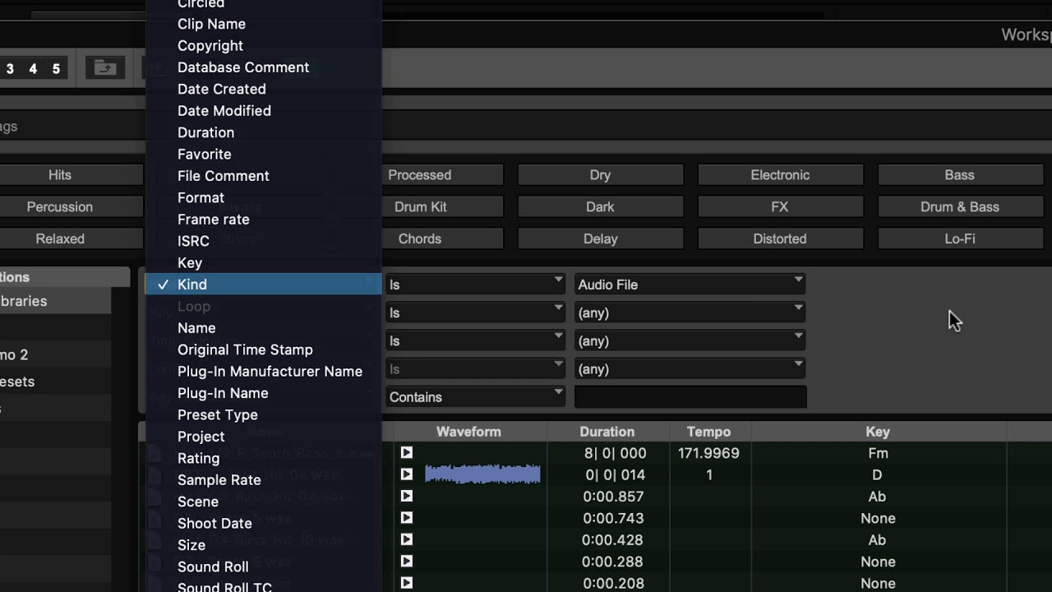Choose Date Created from the menu
The width and height of the screenshot is (1052, 592).
(x=263, y=89)
